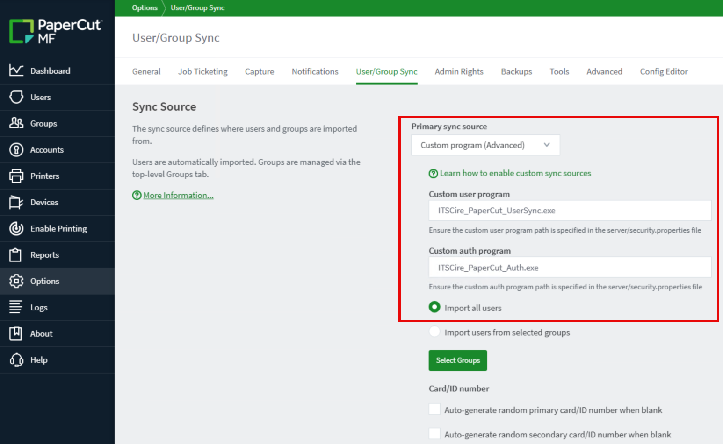Click the Devices sidebar icon
Viewport: 723px width, 444px height.
16,202
